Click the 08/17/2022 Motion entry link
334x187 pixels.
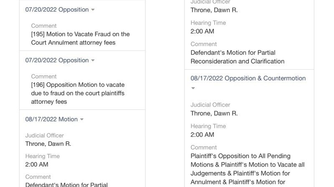coord(51,119)
